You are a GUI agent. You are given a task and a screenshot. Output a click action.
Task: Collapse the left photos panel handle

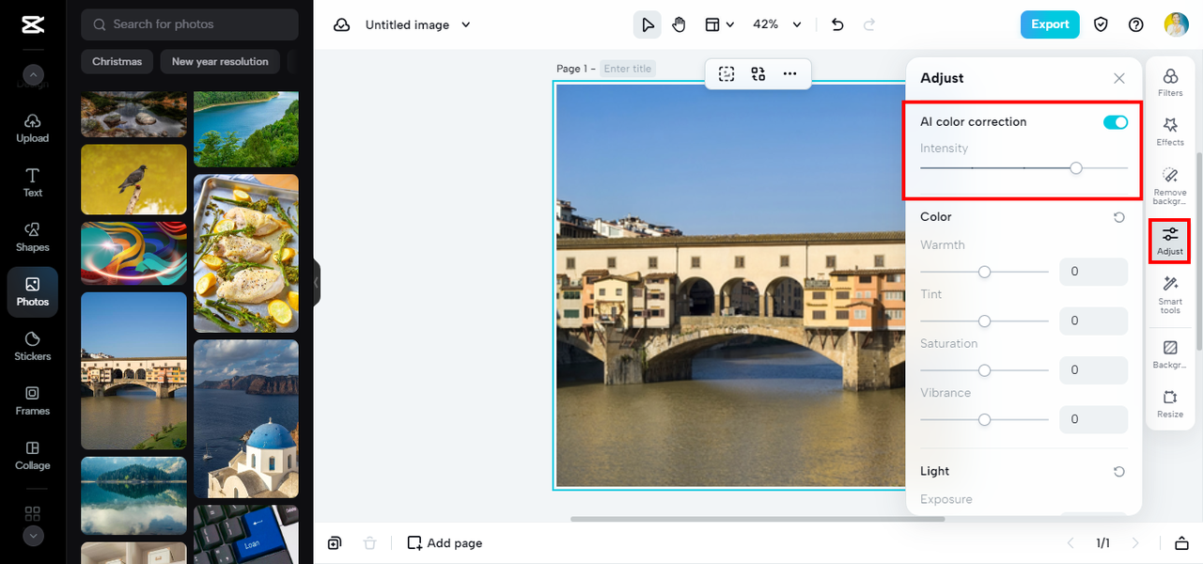click(317, 282)
